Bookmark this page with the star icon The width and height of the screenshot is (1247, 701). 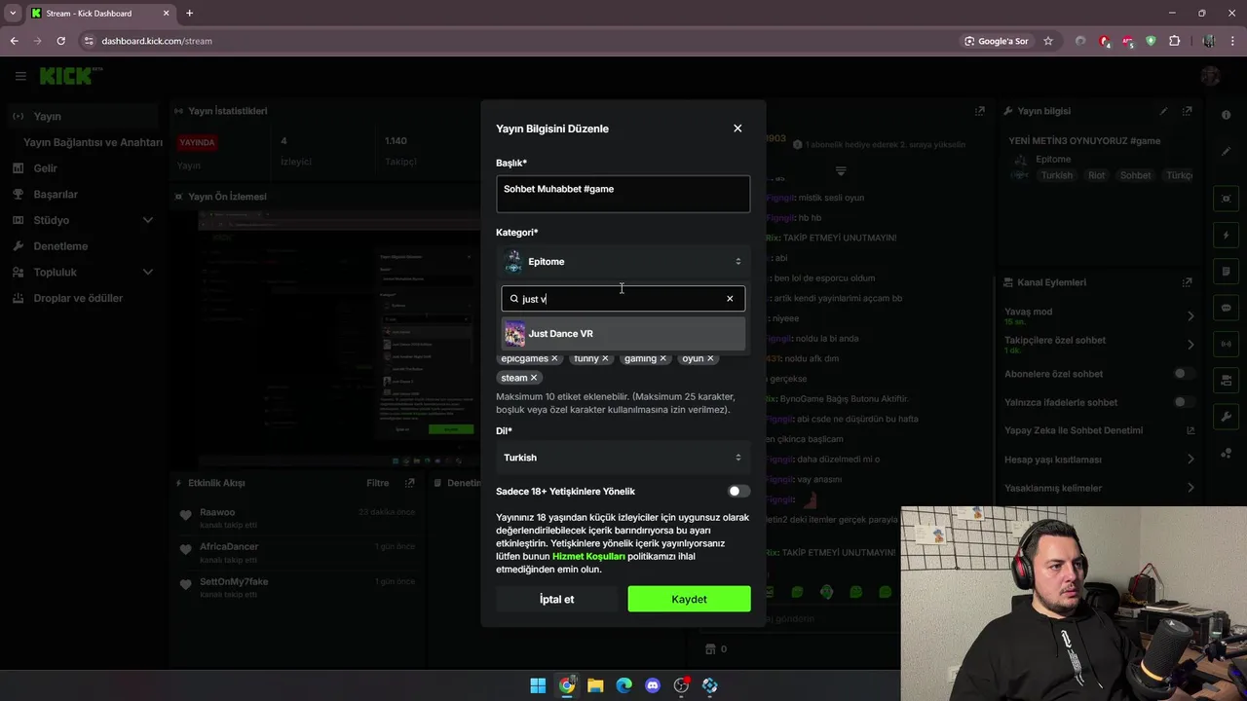coord(1048,41)
